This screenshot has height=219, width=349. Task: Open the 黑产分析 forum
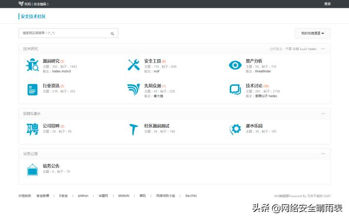click(x=254, y=61)
